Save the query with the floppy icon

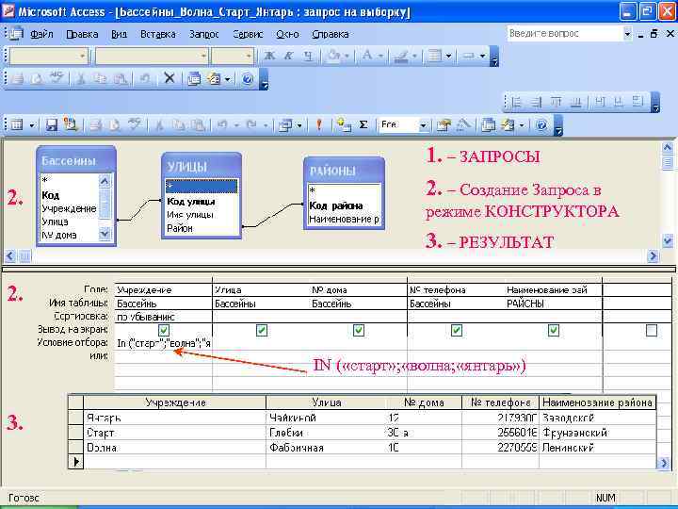[x=52, y=125]
